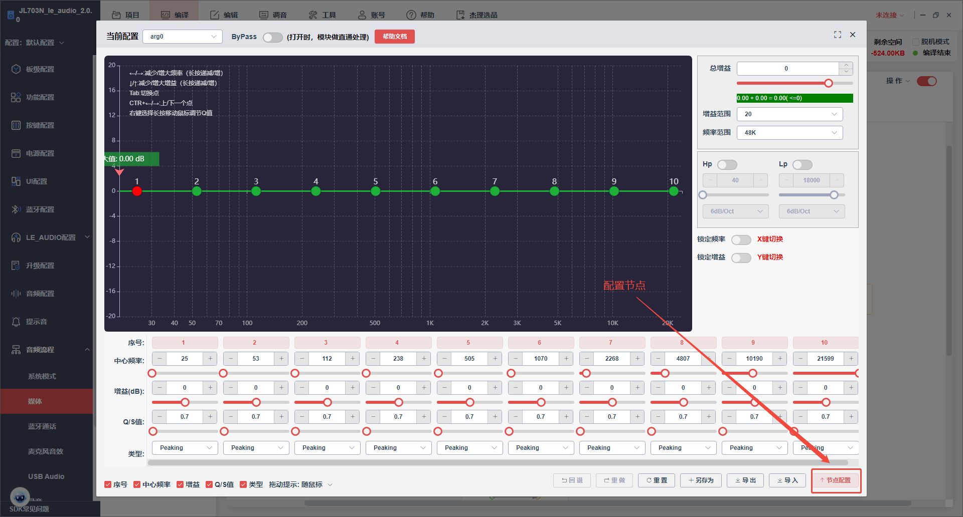Open the 频率范围 dropdown showing 48K
Image resolution: width=963 pixels, height=517 pixels.
789,133
